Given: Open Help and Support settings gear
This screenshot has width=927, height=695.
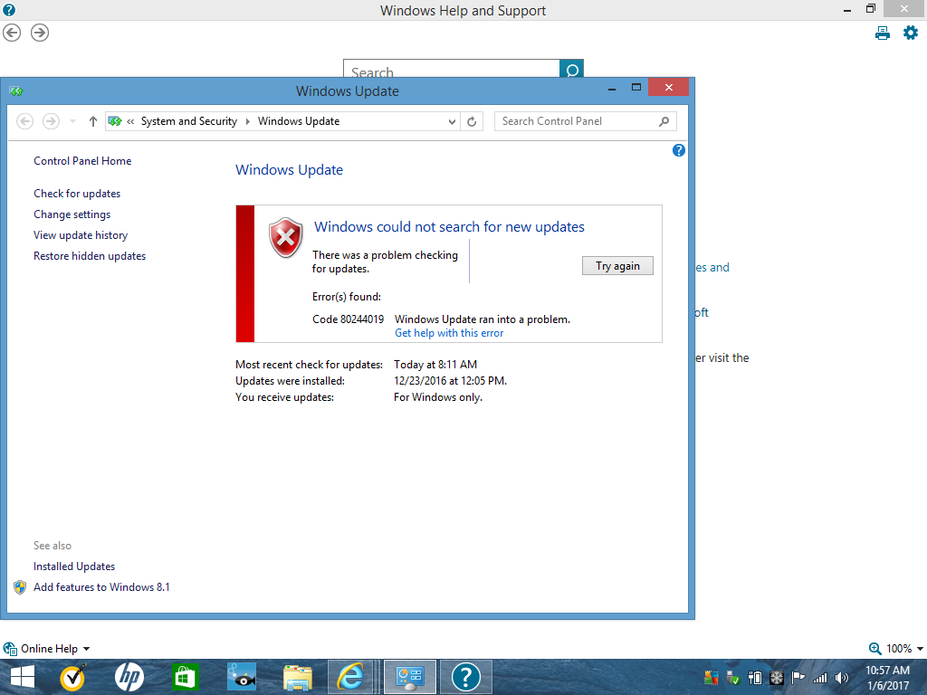Looking at the screenshot, I should [911, 33].
